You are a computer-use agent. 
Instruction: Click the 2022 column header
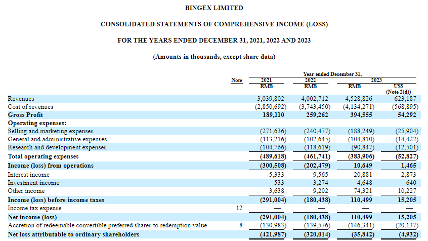[310, 80]
